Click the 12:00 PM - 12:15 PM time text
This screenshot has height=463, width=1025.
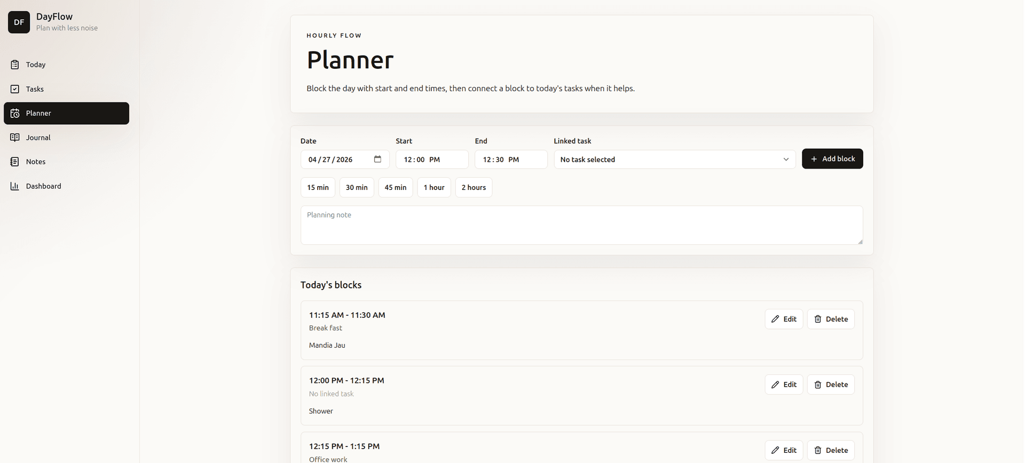click(346, 380)
